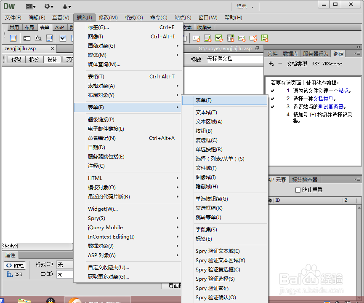364x303 pixels.
Task: Select the Hidden Field insert icon
Action: click(38, 38)
